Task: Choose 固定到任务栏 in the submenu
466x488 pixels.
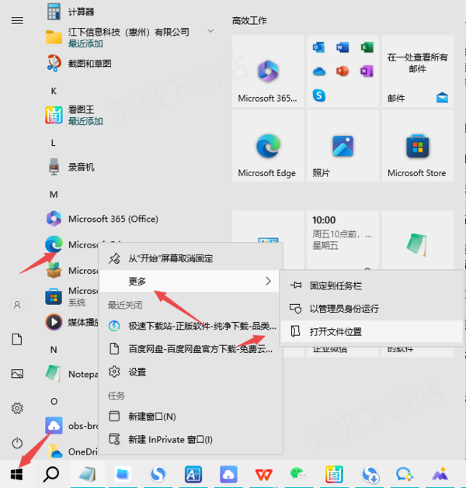Action: [x=371, y=286]
